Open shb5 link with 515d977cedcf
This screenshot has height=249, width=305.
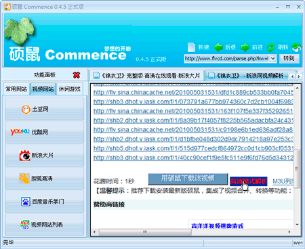coord(193,149)
